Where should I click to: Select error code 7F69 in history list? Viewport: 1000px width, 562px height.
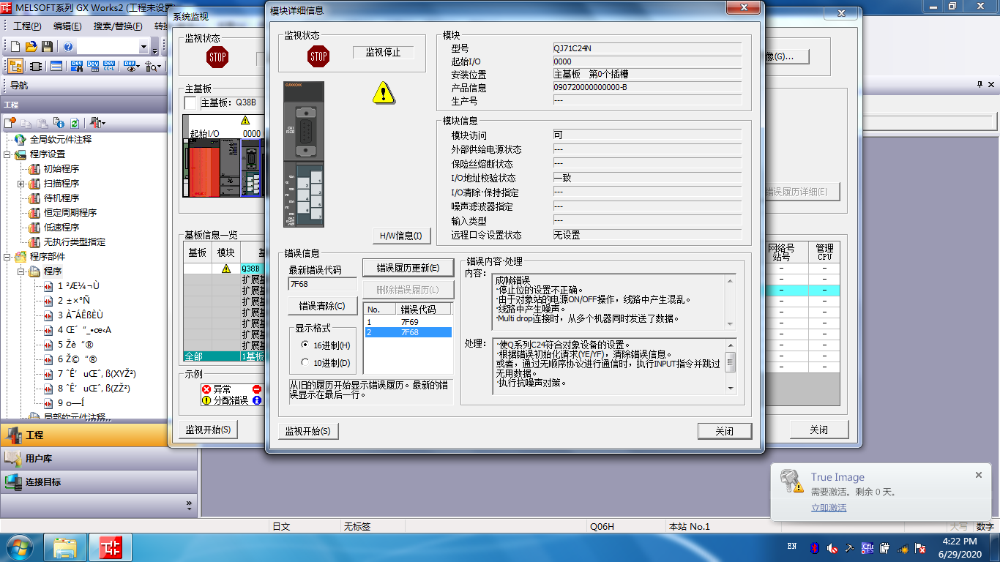(409, 322)
